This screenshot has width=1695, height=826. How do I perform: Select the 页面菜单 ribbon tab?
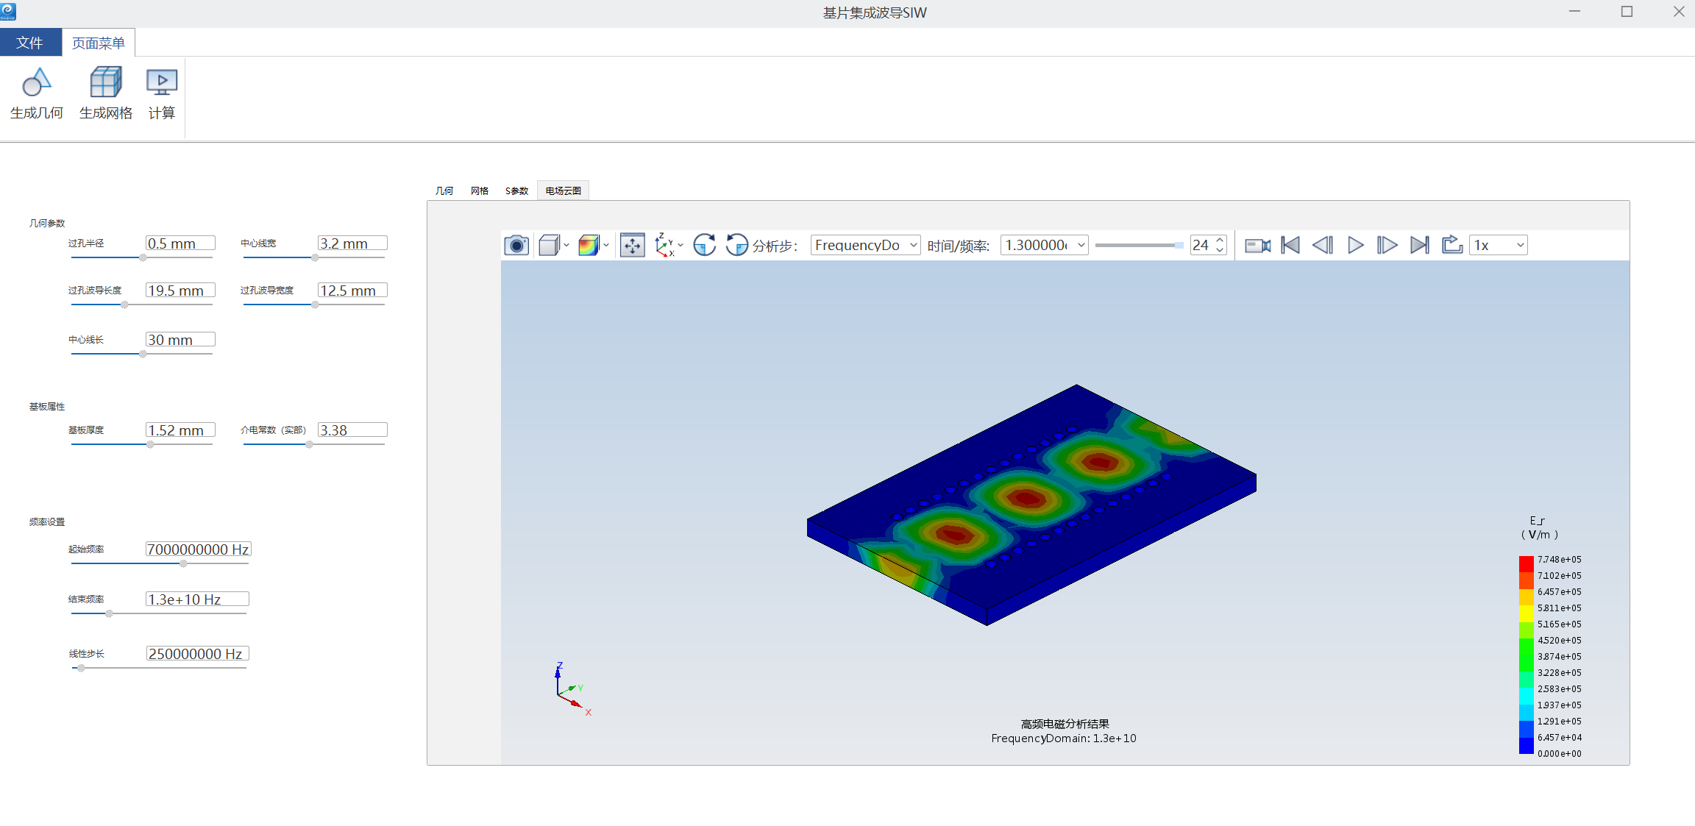tap(99, 43)
